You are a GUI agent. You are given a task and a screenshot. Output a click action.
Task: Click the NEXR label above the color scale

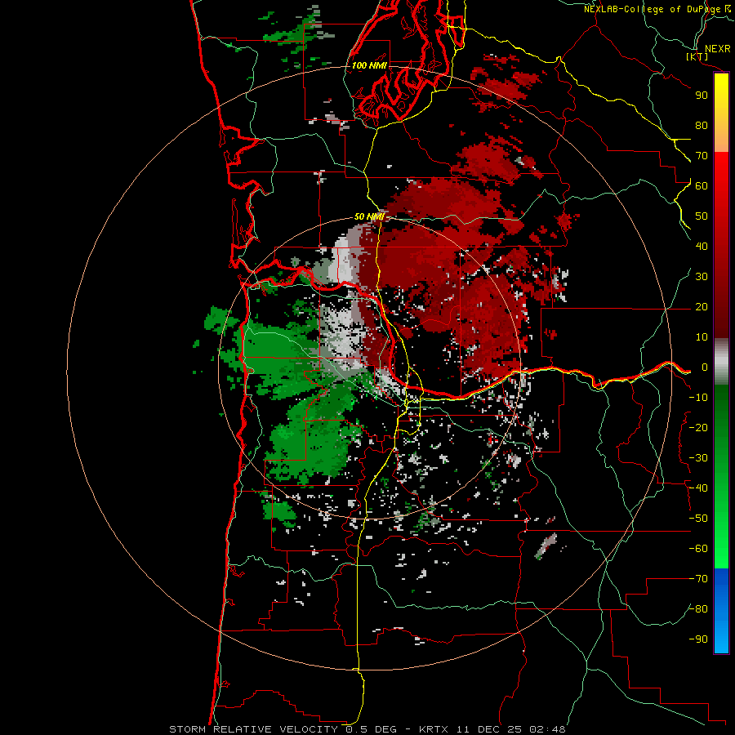[x=717, y=49]
